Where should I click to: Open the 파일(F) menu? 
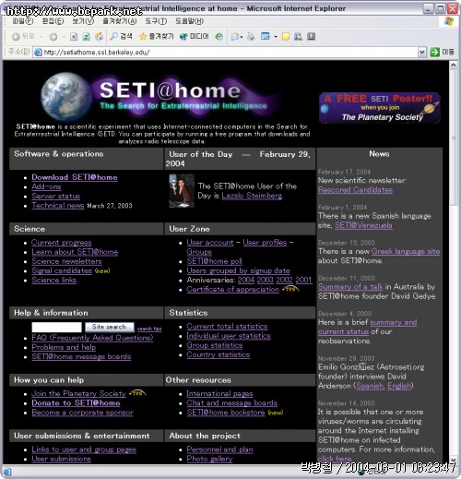point(23,21)
